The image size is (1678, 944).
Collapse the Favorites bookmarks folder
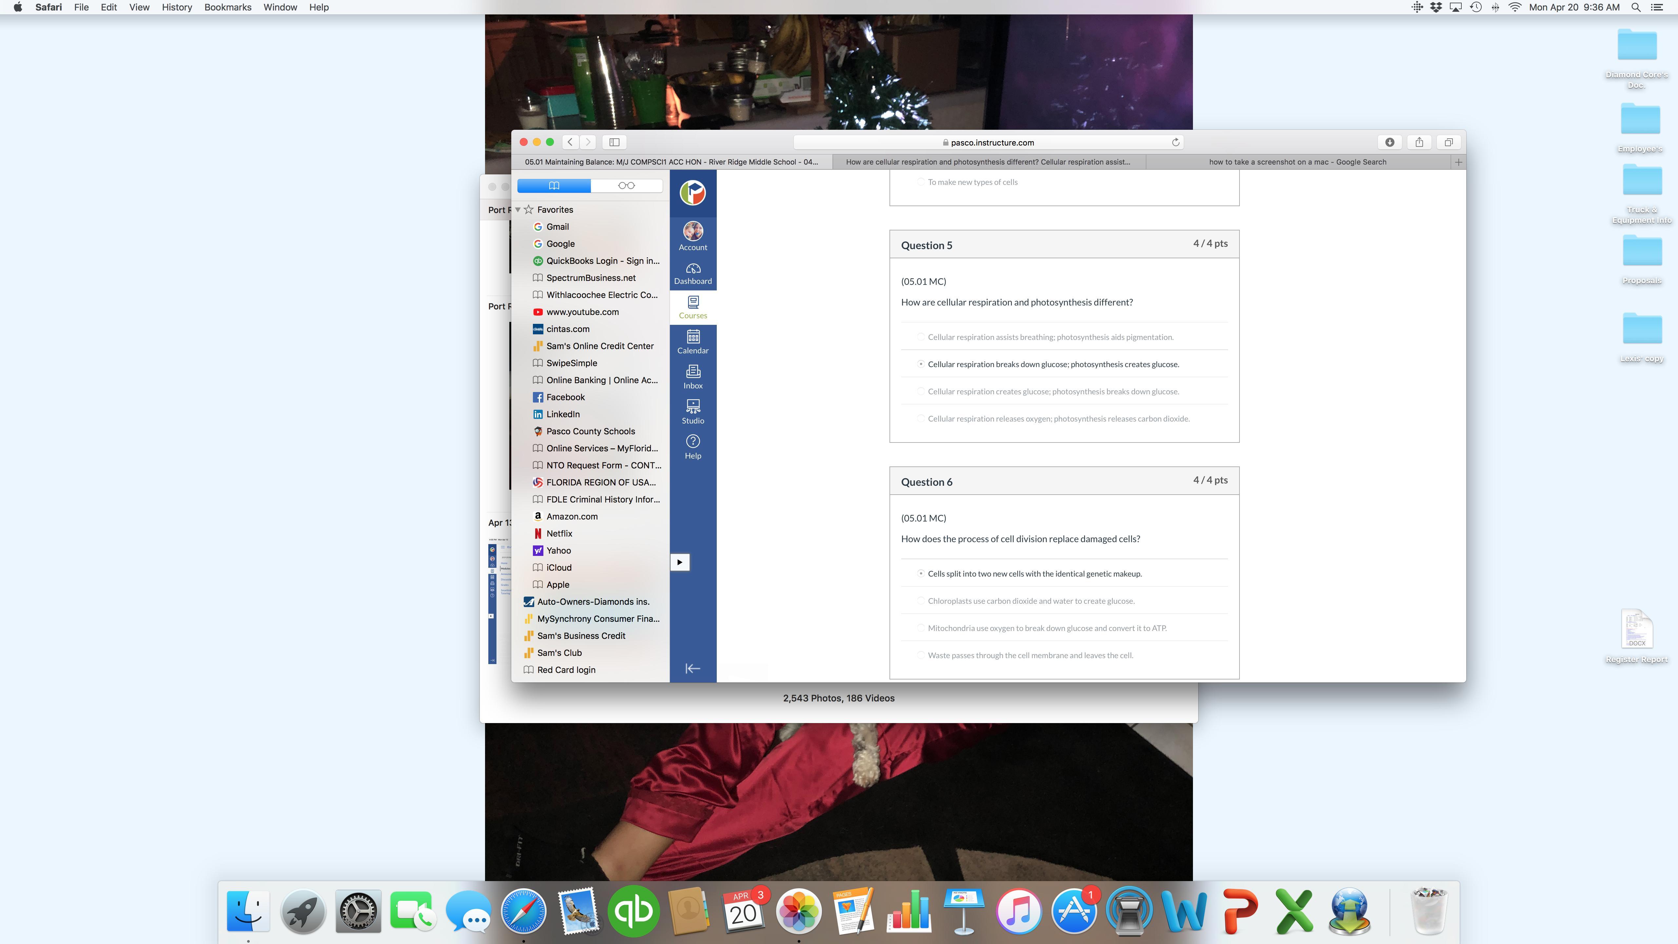click(x=518, y=210)
